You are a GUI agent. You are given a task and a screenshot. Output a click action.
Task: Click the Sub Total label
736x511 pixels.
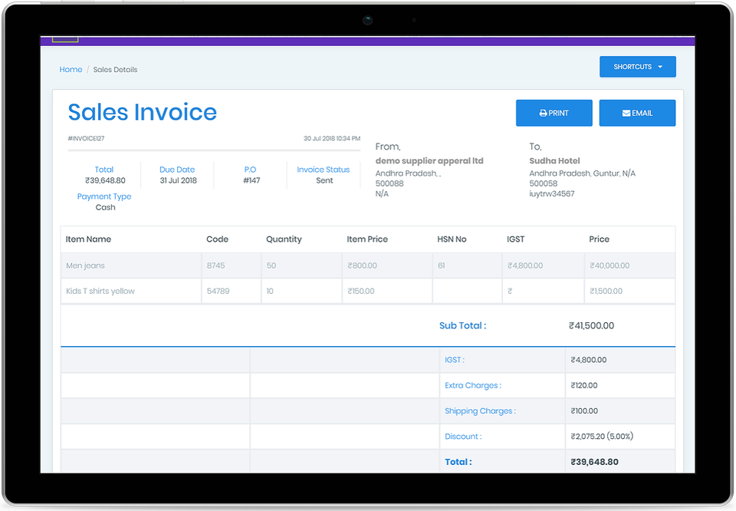[462, 325]
